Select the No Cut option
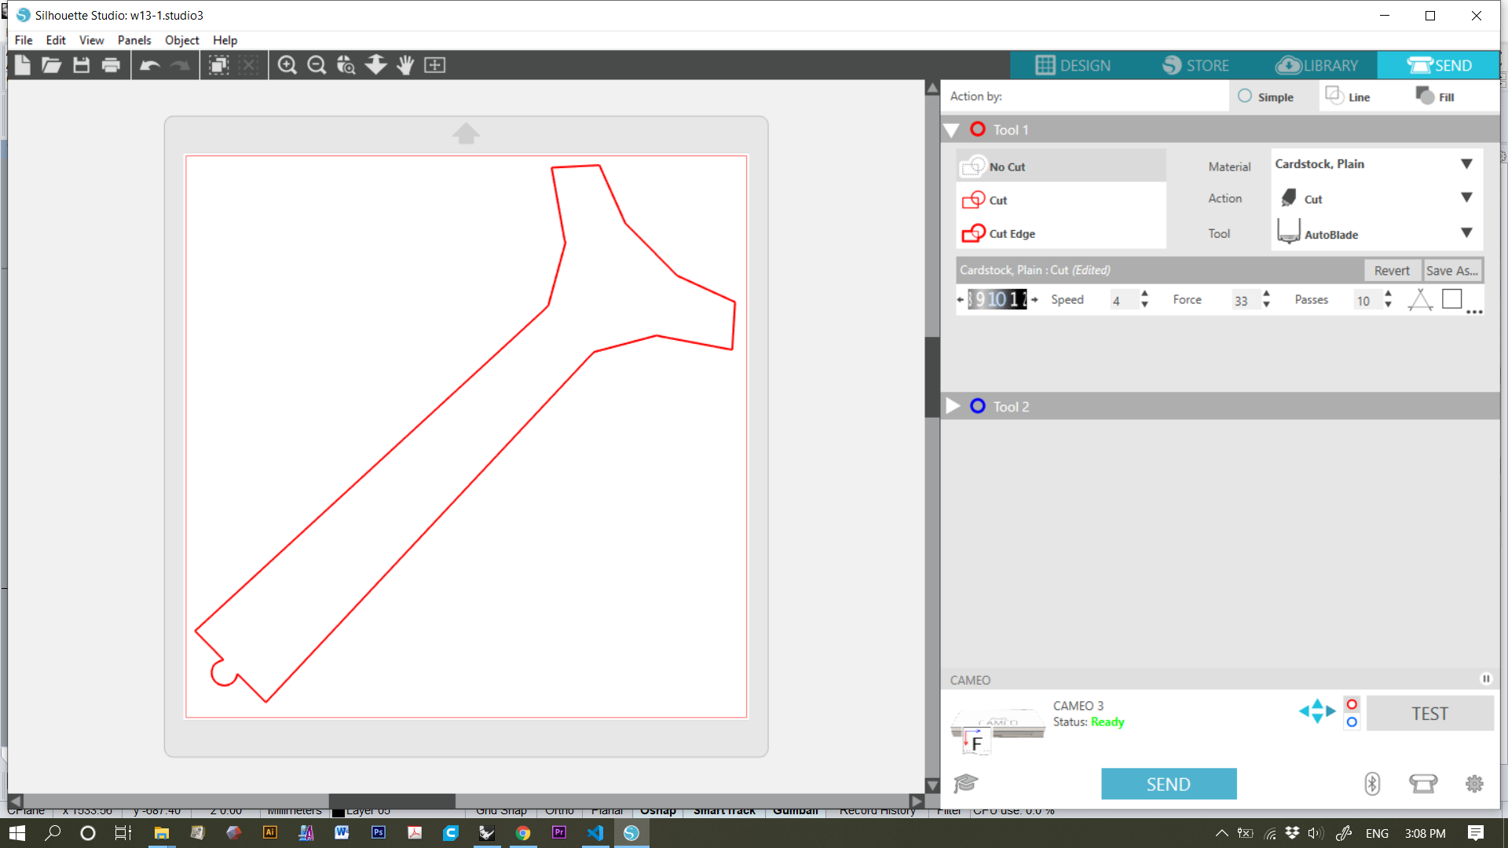1508x848 pixels. click(x=1007, y=166)
